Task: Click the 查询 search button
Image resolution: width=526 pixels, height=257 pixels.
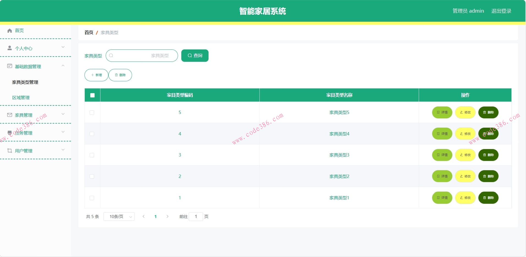Action: pos(195,55)
